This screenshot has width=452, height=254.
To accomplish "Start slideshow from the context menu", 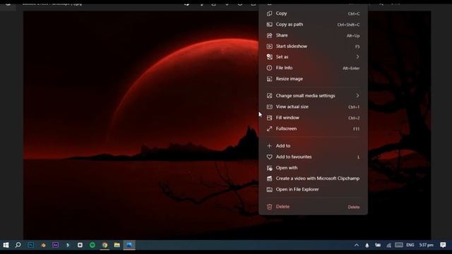I will click(313, 47).
